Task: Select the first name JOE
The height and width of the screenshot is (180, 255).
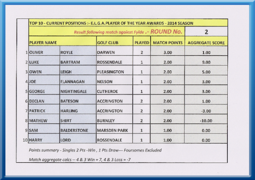Action: [33, 82]
